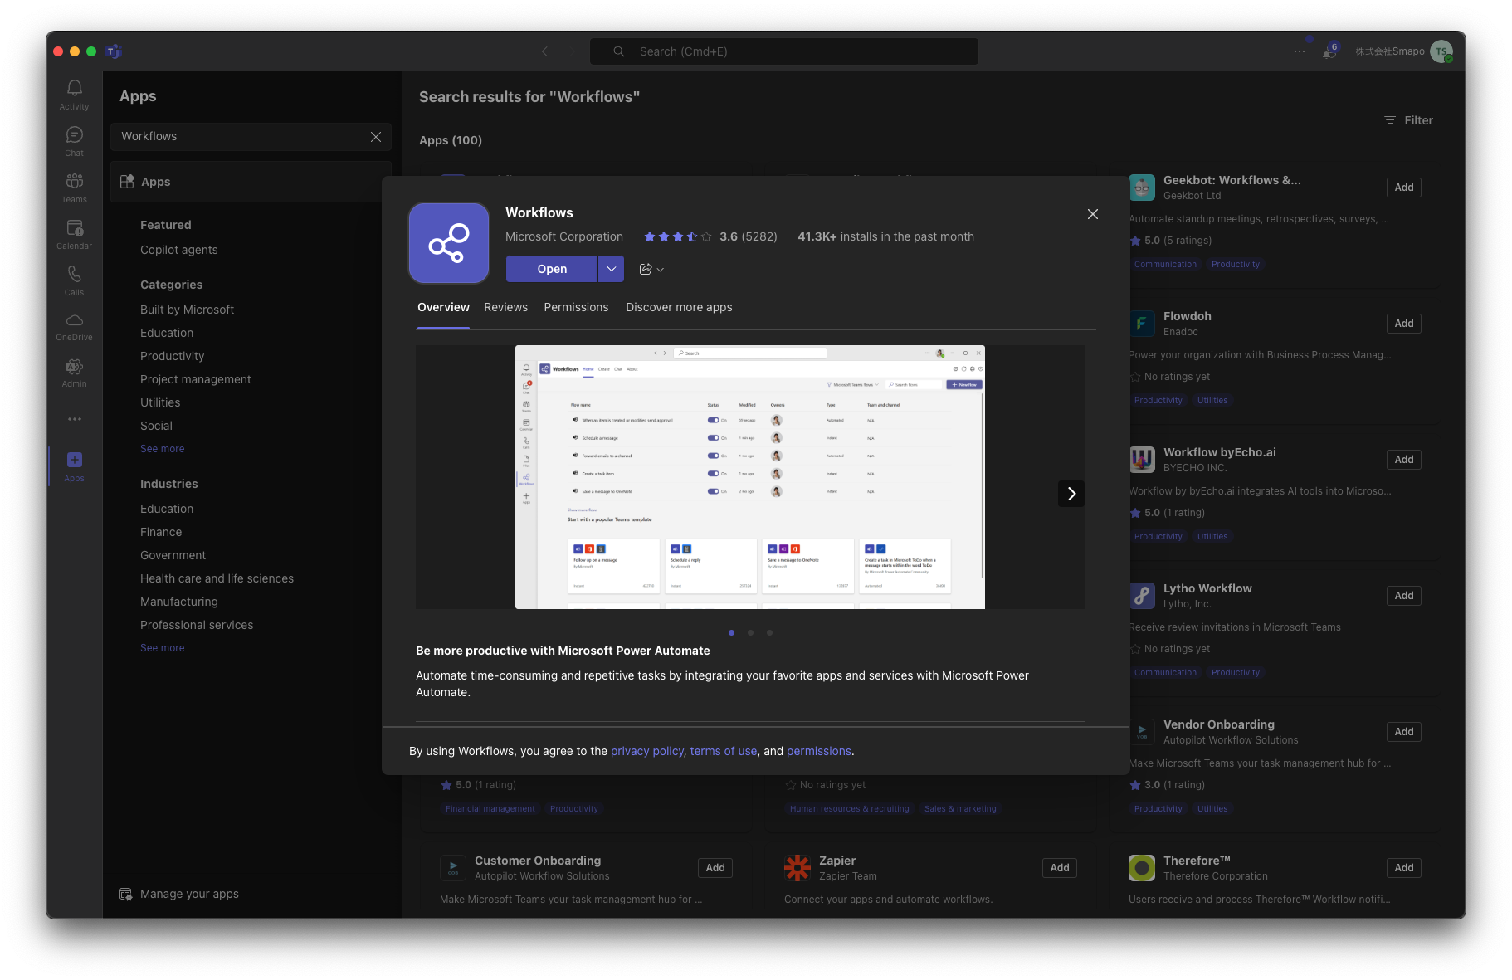The width and height of the screenshot is (1512, 980).
Task: Open the privacy policy link
Action: [647, 751]
